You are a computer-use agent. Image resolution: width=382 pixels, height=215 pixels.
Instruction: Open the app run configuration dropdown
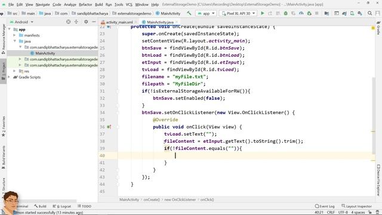(x=206, y=13)
